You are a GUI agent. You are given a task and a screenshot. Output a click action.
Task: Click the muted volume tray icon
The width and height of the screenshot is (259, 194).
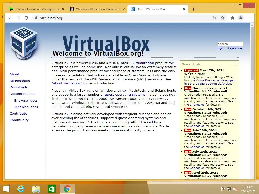235,189
